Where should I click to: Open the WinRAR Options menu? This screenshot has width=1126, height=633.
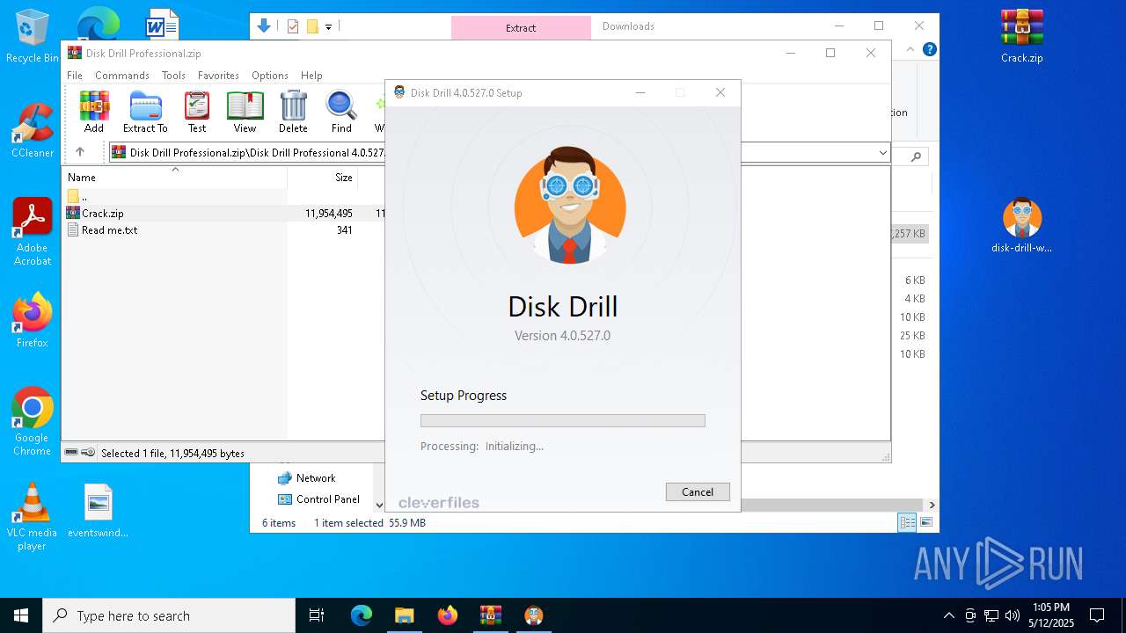(270, 76)
